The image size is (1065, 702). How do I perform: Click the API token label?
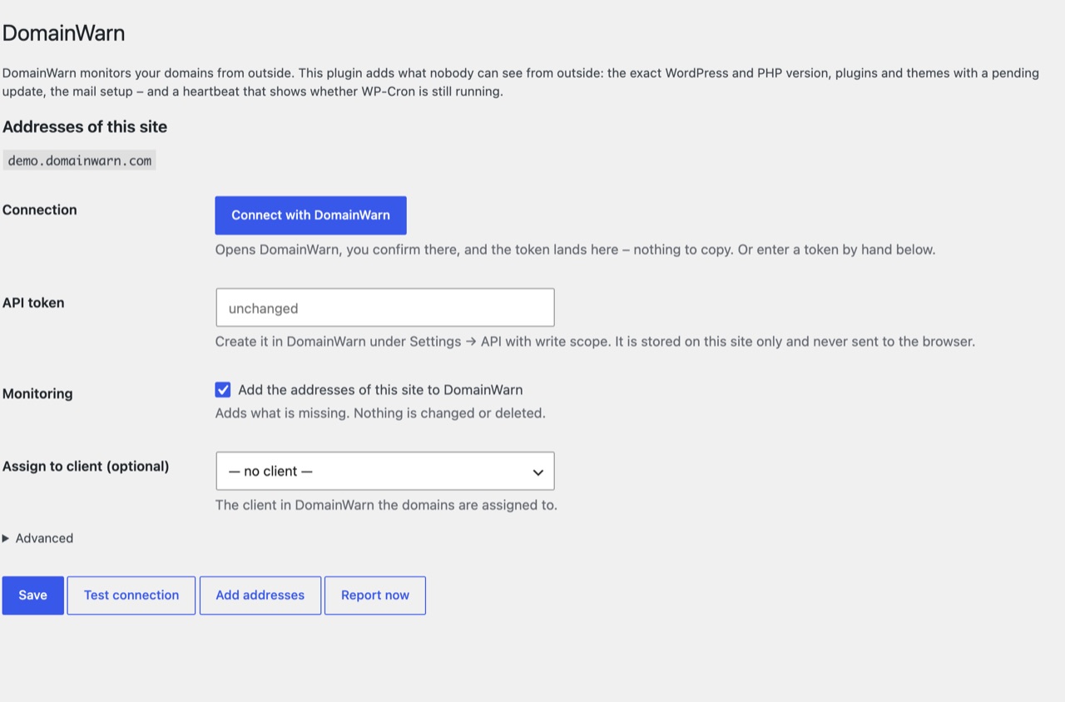point(33,303)
